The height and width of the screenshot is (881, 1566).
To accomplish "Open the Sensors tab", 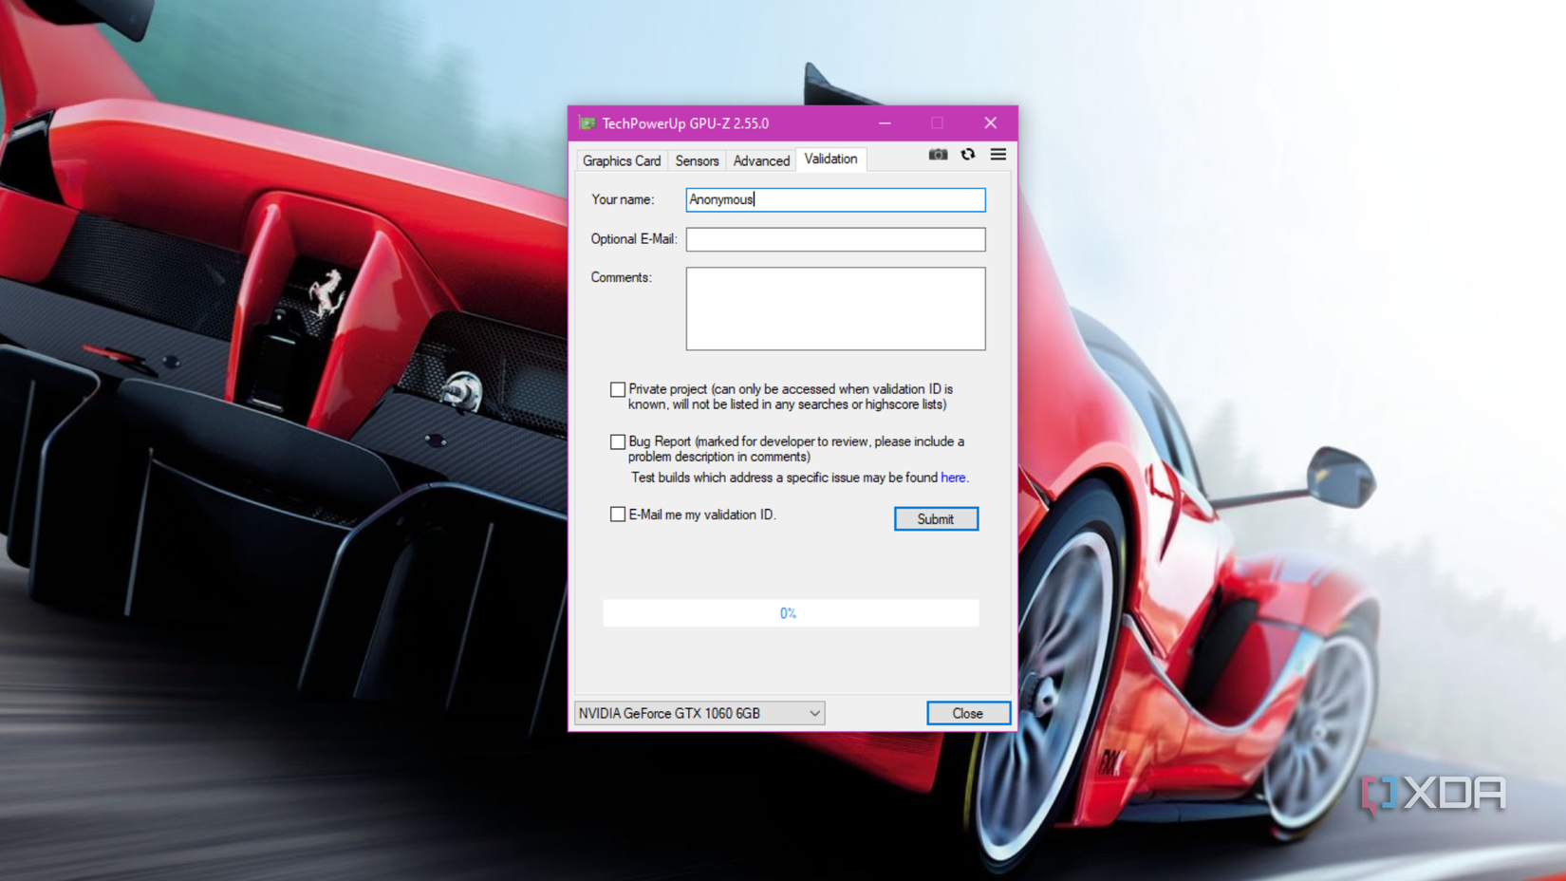I will click(697, 160).
